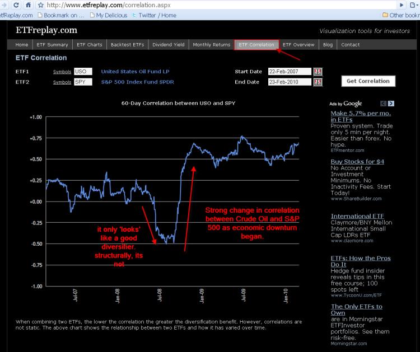Click the 'Visualization tools for investors' tagline
The height and width of the screenshot is (352, 420).
tap(365, 31)
